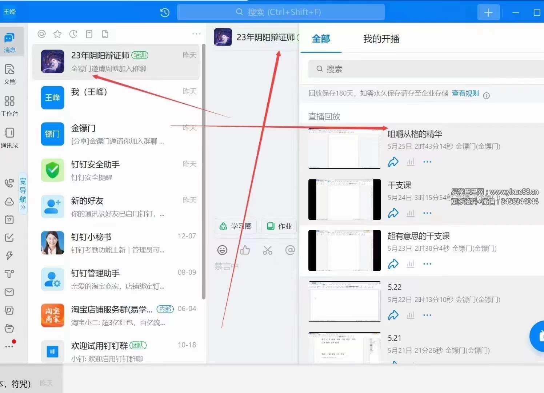Open the 5.21 replay title
Screen dimensions: 544x393
coord(394,338)
